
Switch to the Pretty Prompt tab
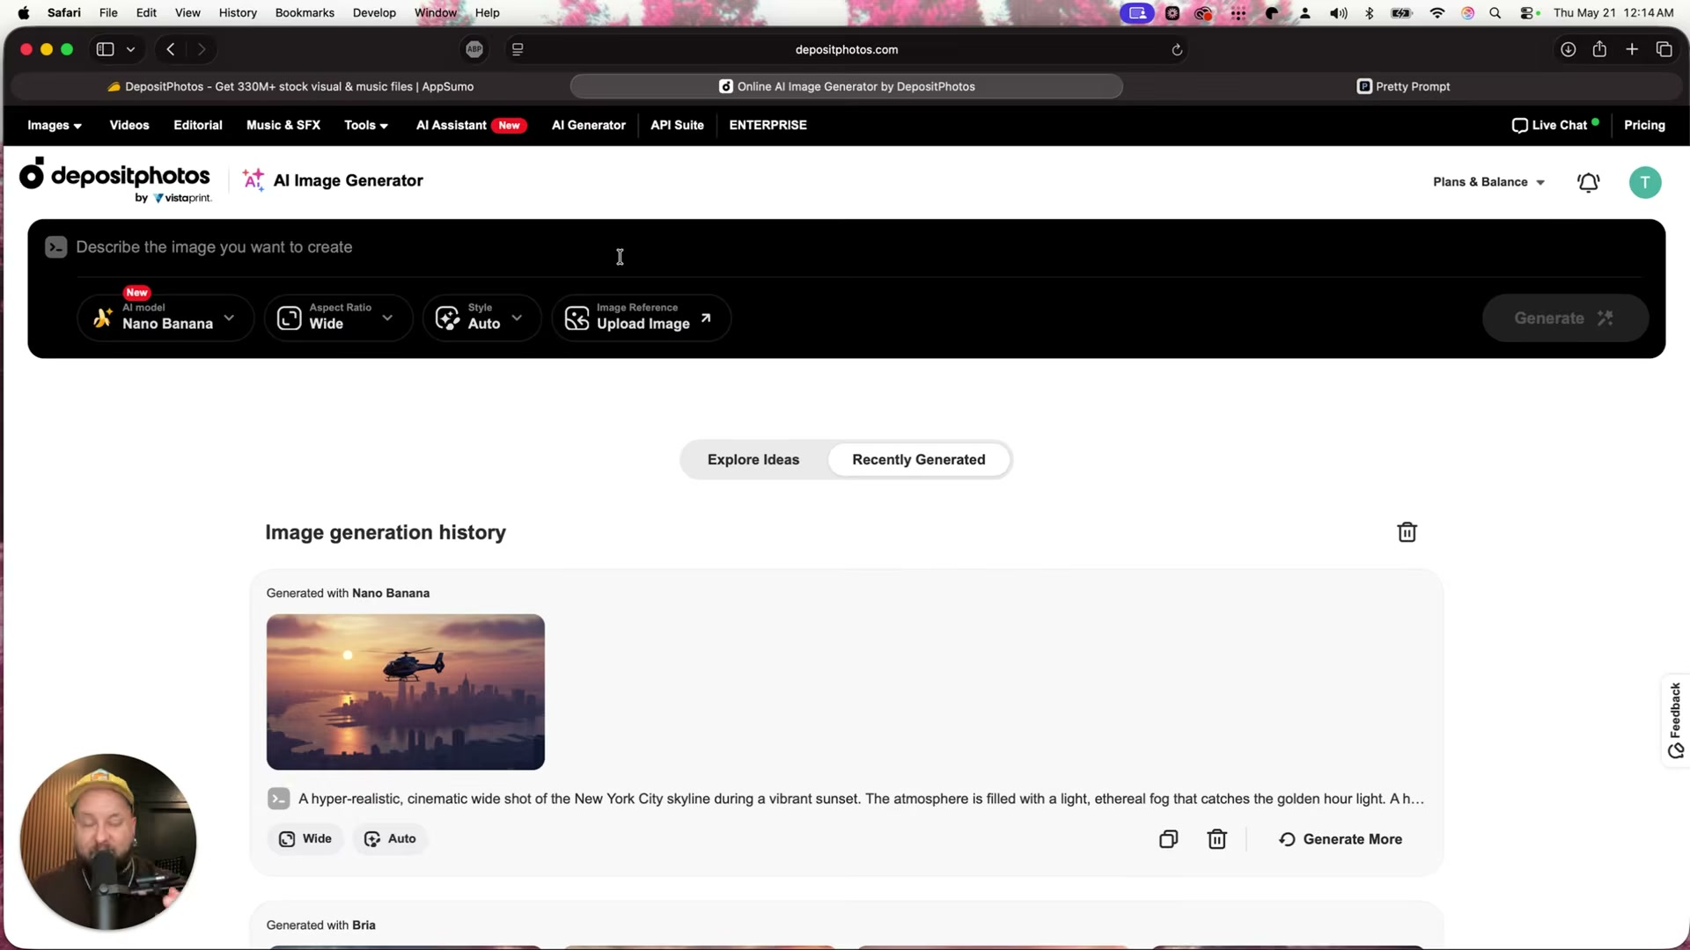1403,86
